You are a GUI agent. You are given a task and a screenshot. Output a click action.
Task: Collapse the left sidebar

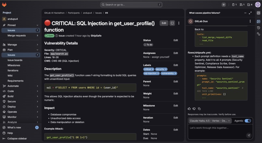point(15,138)
